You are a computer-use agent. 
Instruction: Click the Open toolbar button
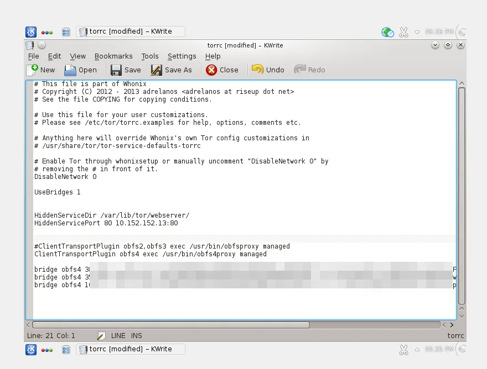pyautogui.click(x=80, y=70)
